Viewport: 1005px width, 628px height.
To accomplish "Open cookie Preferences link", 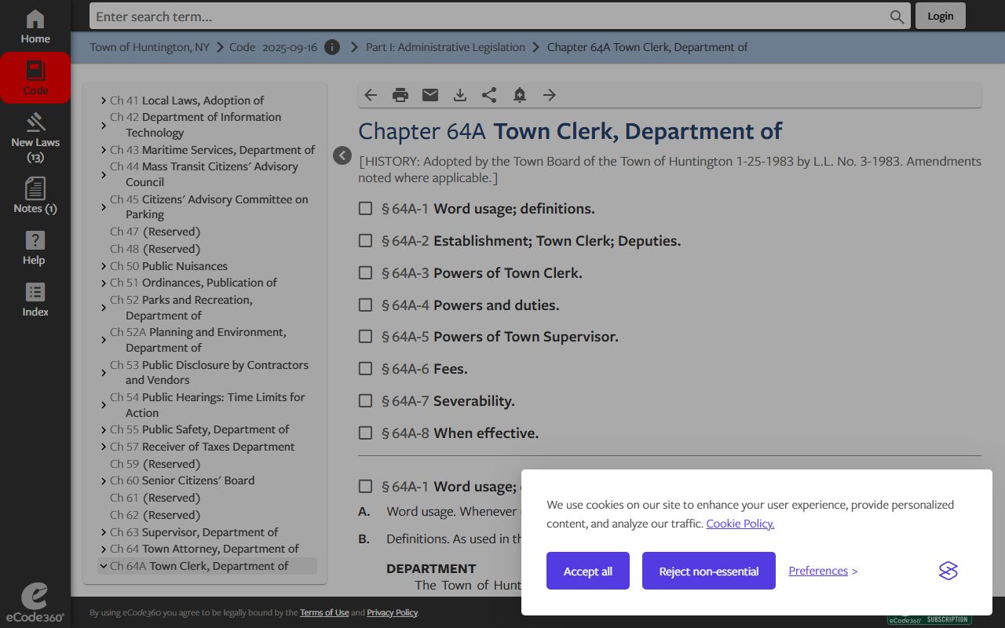I will pyautogui.click(x=818, y=571).
